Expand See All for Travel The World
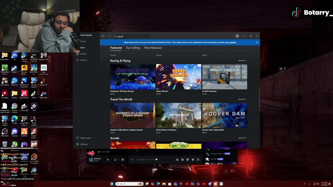 point(242,99)
